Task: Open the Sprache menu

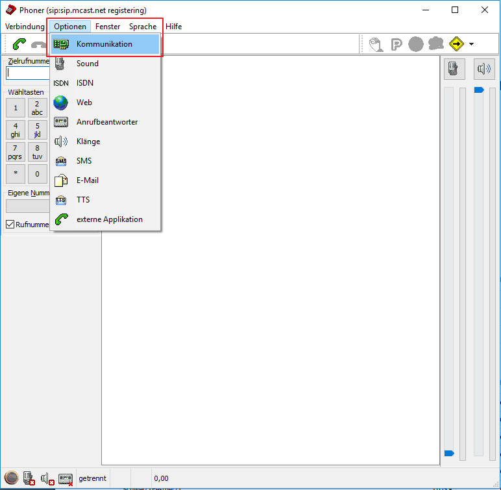Action: pyautogui.click(x=143, y=27)
